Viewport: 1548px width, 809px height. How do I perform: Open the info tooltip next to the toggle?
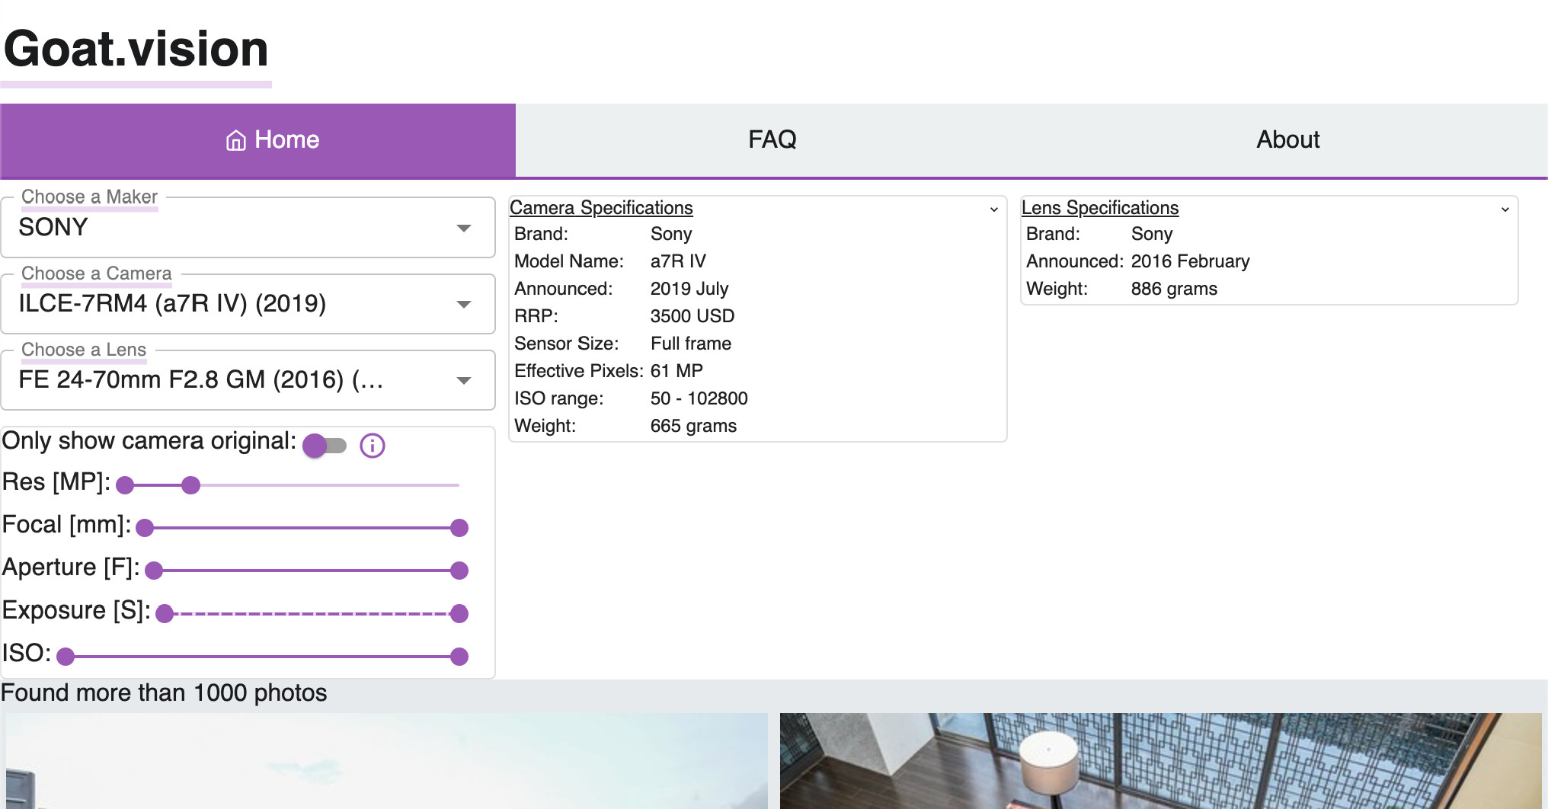click(373, 446)
